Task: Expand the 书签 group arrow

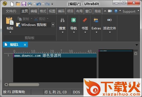Action: [85, 32]
